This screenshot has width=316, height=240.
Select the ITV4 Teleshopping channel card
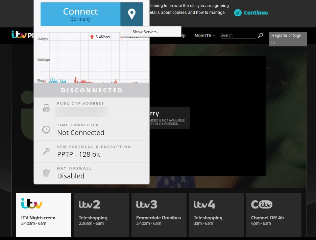coord(216,215)
